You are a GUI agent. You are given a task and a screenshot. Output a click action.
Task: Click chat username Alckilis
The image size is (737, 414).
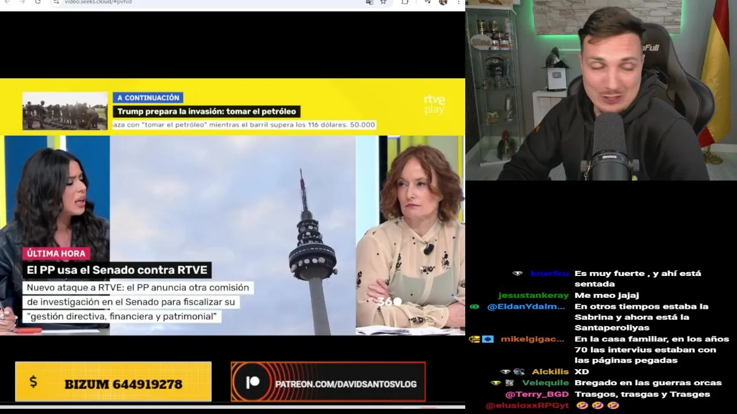click(x=550, y=372)
